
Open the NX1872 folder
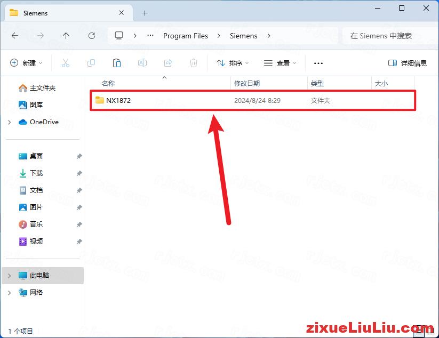pos(119,100)
